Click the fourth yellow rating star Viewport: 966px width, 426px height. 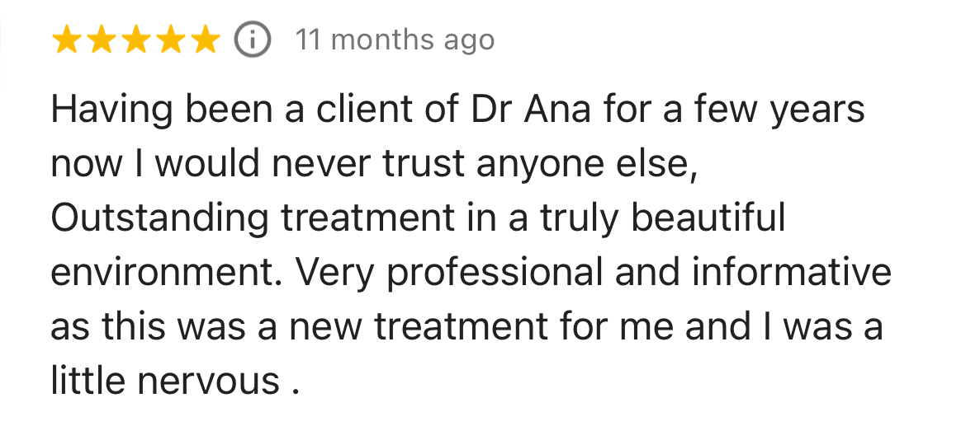click(170, 40)
